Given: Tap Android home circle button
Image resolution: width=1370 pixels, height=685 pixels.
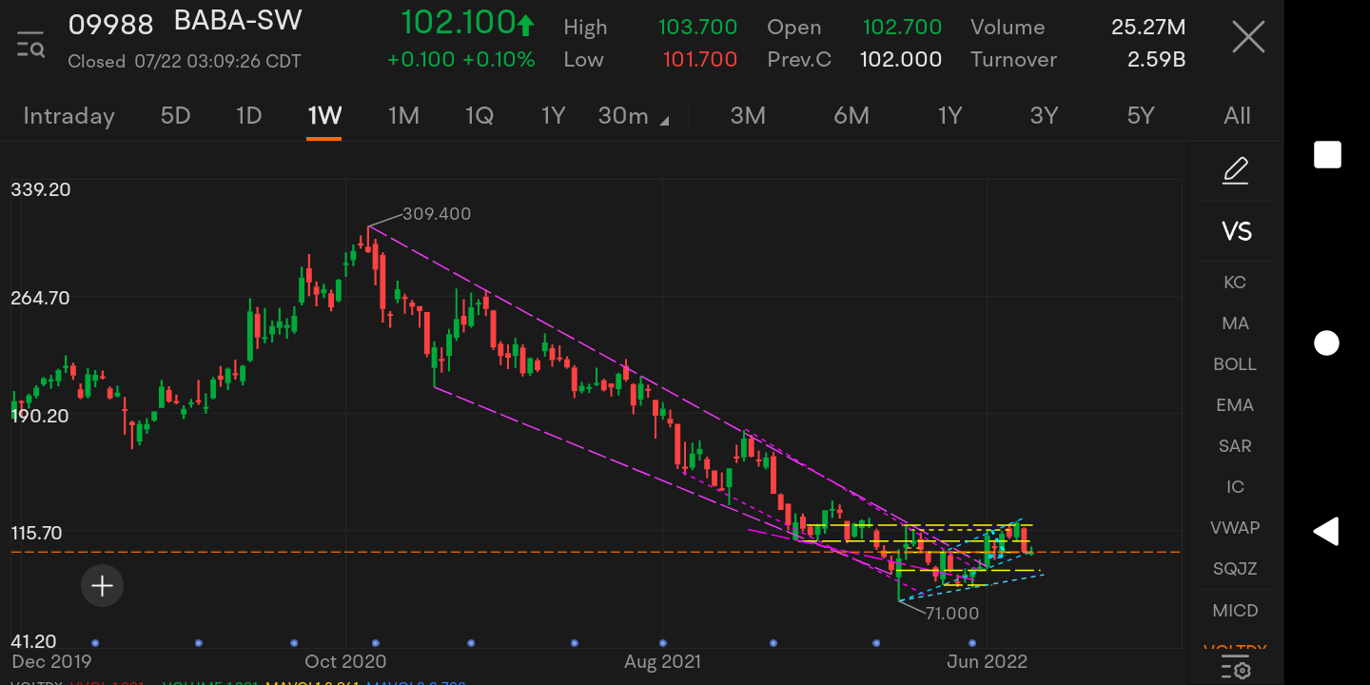Looking at the screenshot, I should pos(1327,342).
